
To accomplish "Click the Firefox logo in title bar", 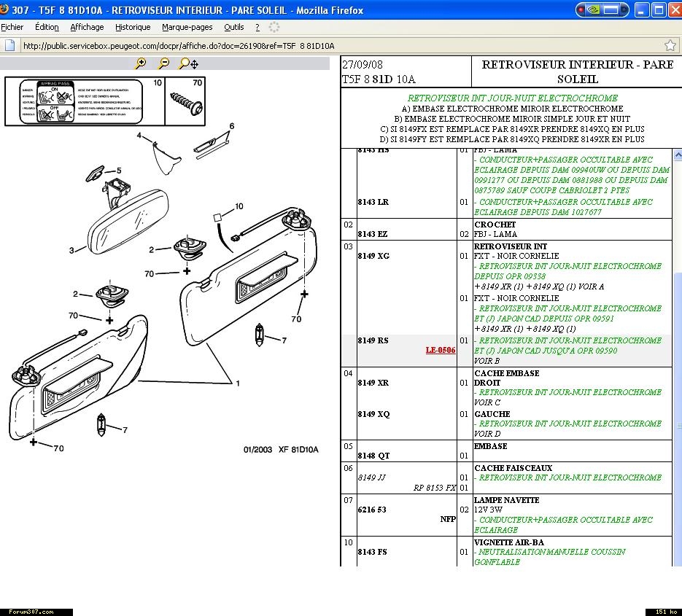I will [4, 9].
